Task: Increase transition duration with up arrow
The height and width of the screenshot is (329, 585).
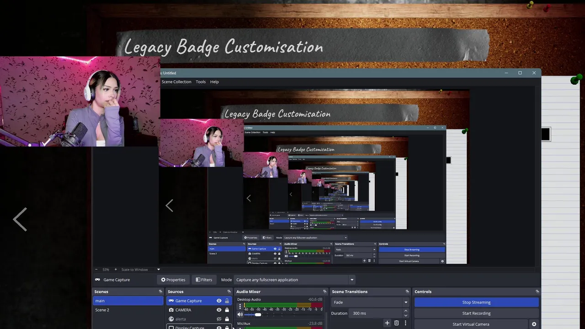Action: 405,311
